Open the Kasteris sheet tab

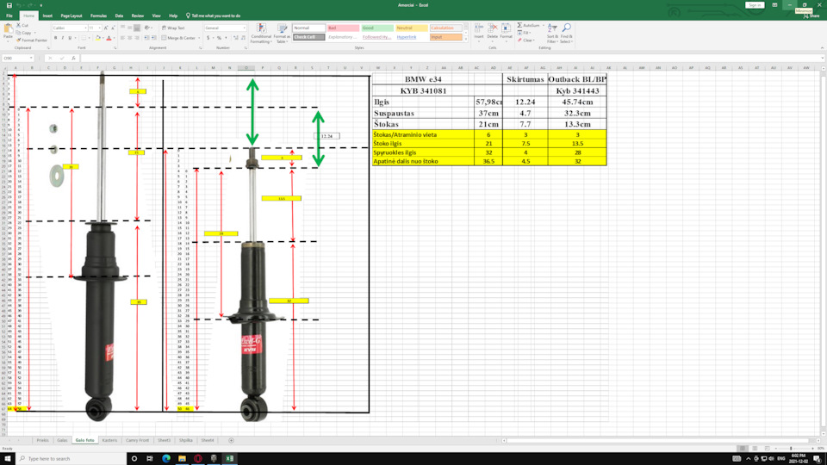pos(109,440)
